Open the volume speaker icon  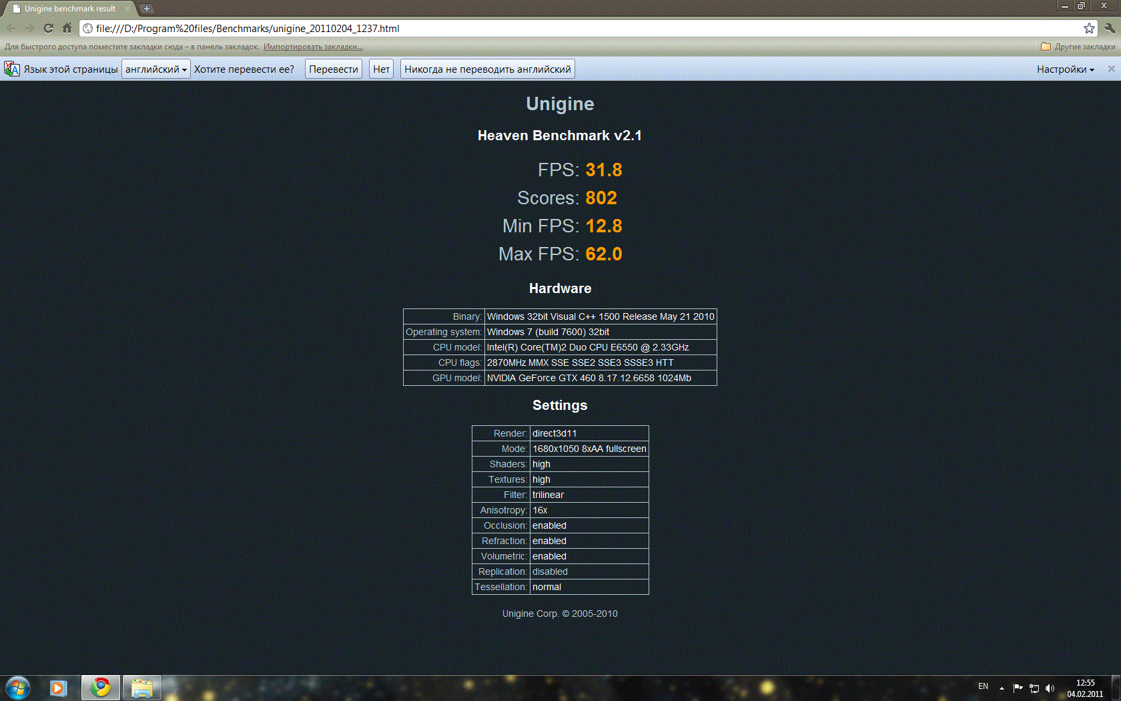click(x=1050, y=688)
